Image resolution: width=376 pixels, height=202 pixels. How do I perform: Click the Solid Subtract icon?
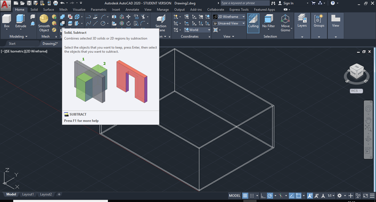(63, 23)
